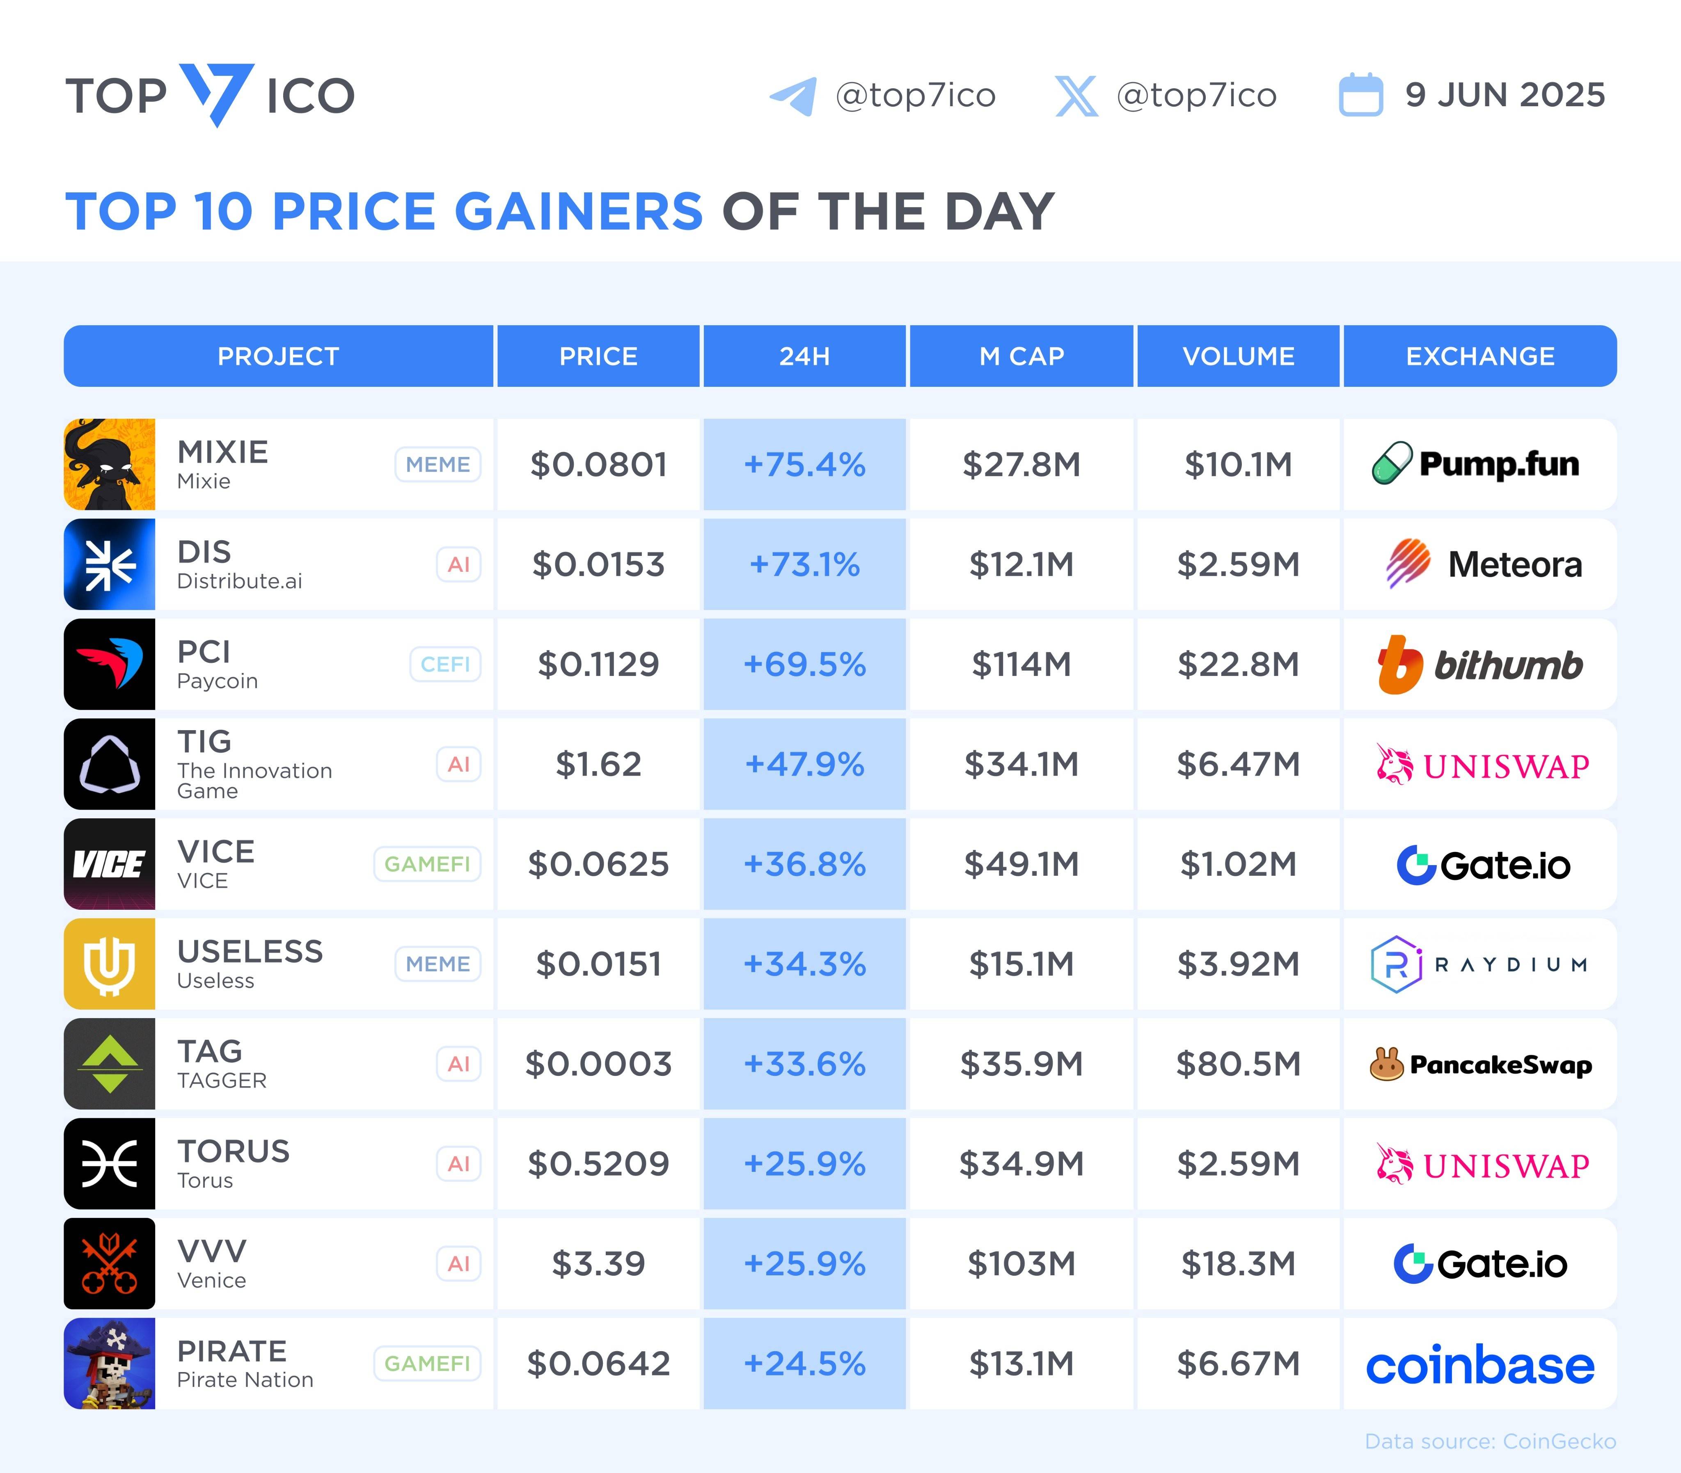Click the yellow USELESS coin icon
The width and height of the screenshot is (1681, 1473).
point(110,964)
